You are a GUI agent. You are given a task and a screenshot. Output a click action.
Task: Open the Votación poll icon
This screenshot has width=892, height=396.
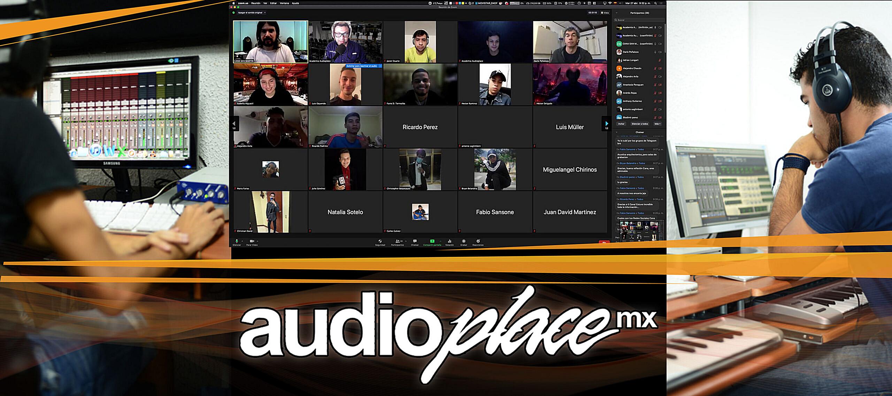click(449, 241)
